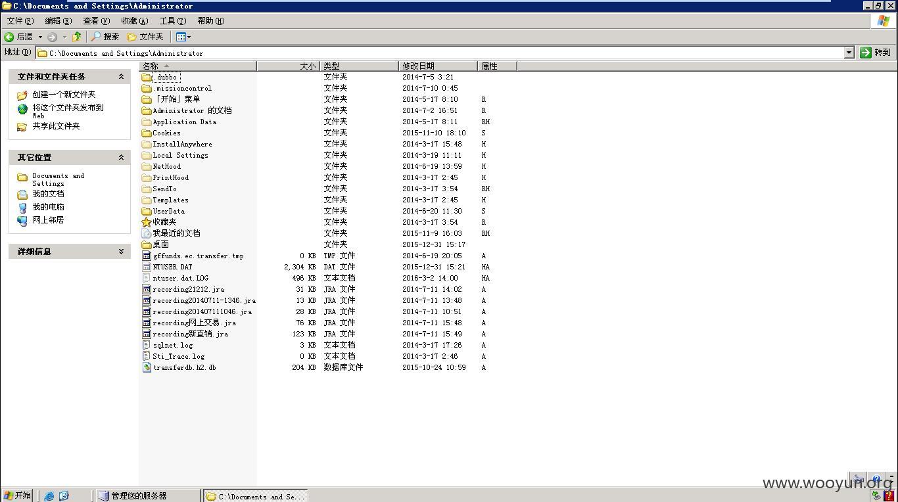This screenshot has height=502, width=898.
Task: Select the 我最近的文档 icon
Action: (x=147, y=233)
